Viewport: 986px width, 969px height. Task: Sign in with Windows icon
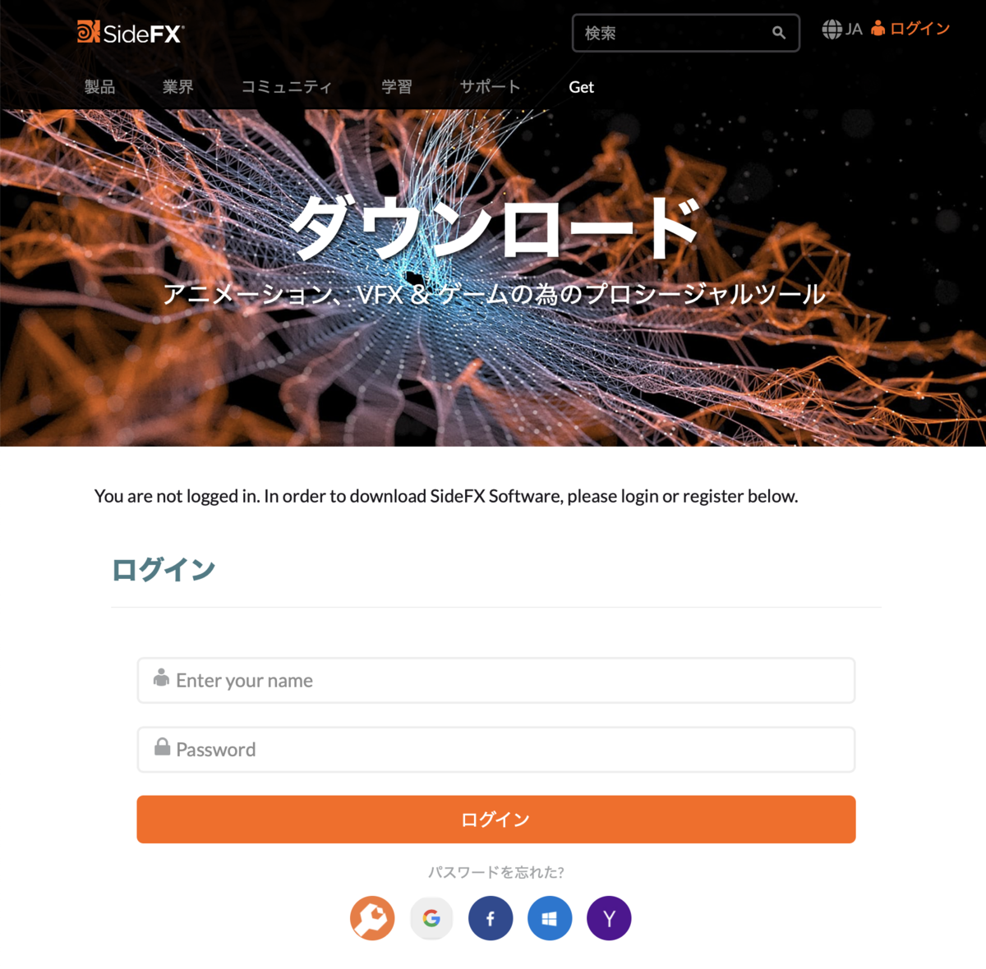[550, 918]
